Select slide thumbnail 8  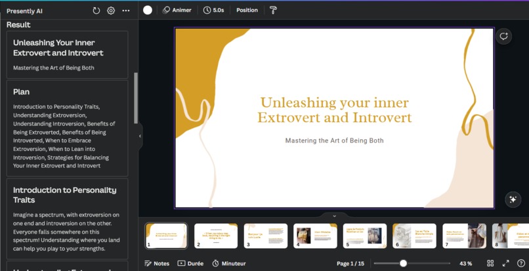[x=511, y=236]
